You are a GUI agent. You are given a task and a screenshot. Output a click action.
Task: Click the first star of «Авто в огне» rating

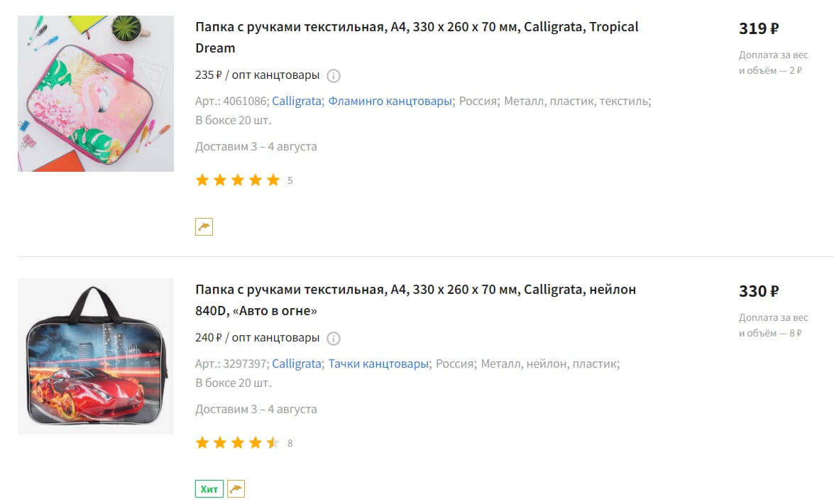pyautogui.click(x=202, y=442)
